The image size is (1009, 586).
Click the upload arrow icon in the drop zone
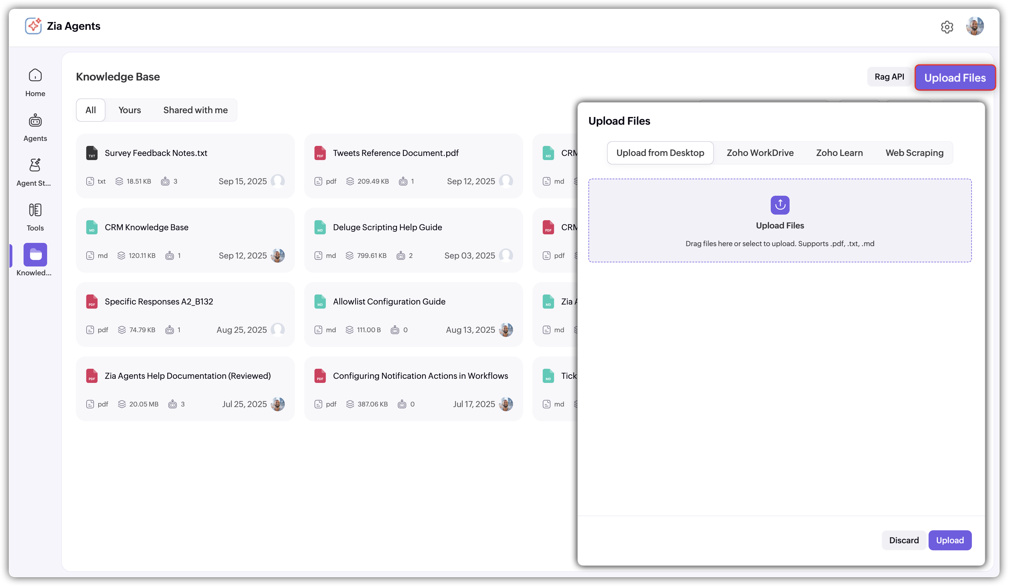click(x=780, y=205)
